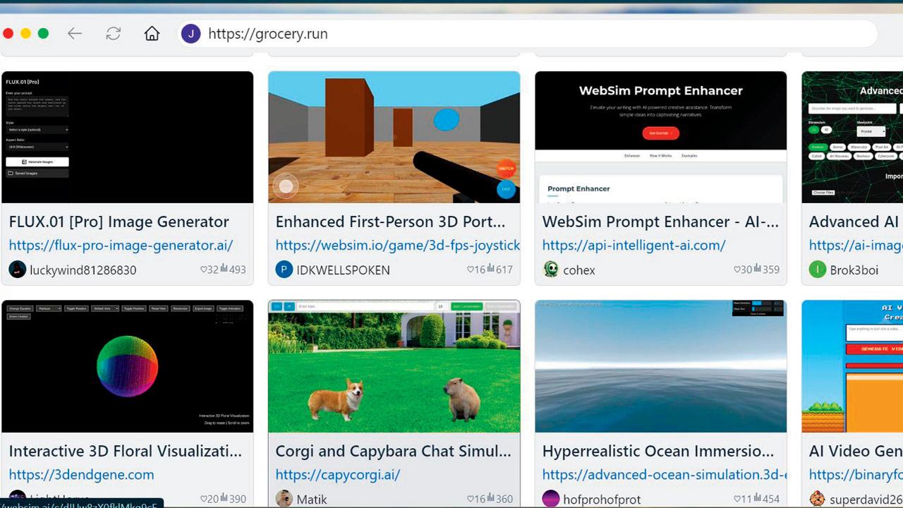Click the browser back arrow
This screenshot has height=508, width=903.
coord(75,34)
